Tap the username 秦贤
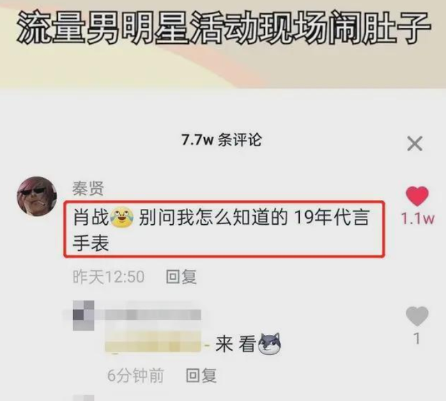 tap(89, 189)
